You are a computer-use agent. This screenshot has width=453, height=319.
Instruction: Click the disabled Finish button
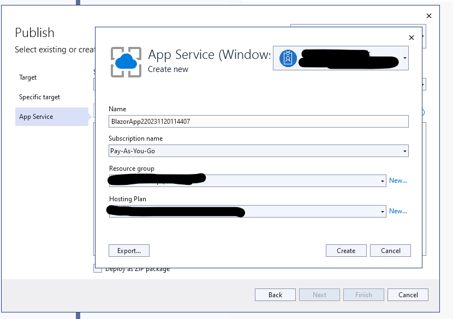tap(363, 295)
